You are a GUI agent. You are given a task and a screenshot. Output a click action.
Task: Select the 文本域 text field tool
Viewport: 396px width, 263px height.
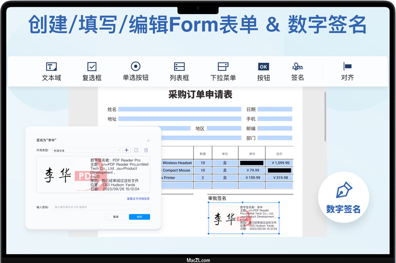[51, 71]
